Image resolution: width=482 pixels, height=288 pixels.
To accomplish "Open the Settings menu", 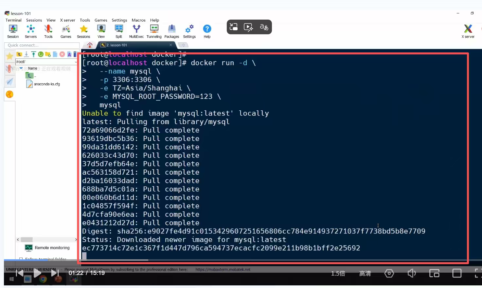I will (x=119, y=20).
